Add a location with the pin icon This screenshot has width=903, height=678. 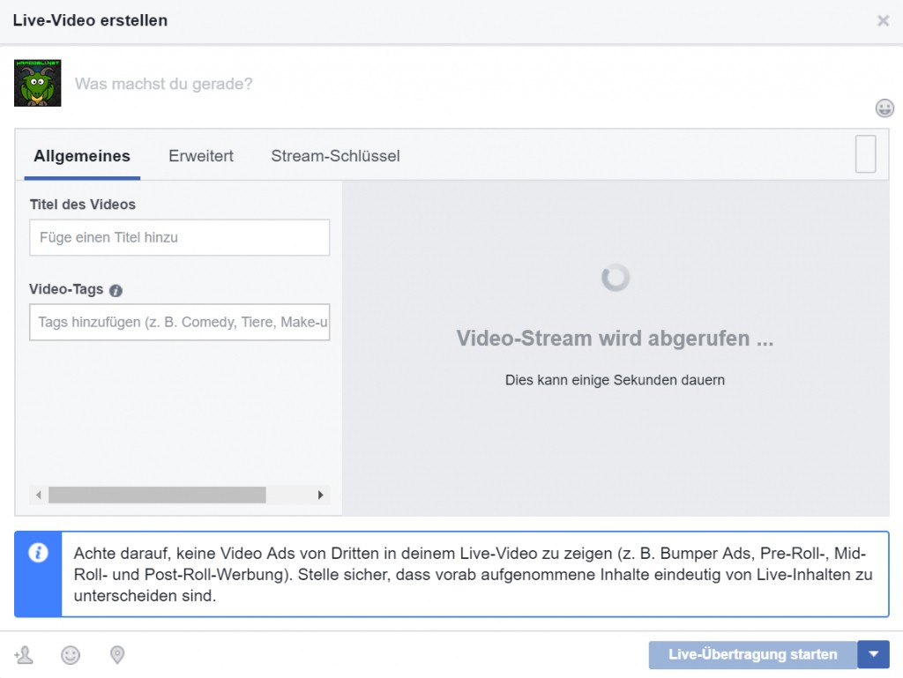point(116,654)
